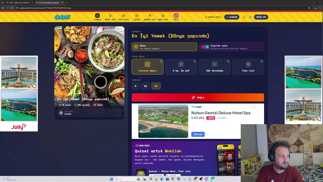The height and width of the screenshot is (182, 323).
Task: Click the "40K oynanma" play count
Action: 82,105
